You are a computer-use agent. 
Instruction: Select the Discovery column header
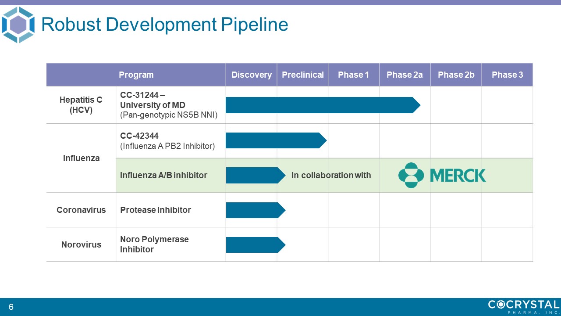pyautogui.click(x=251, y=75)
